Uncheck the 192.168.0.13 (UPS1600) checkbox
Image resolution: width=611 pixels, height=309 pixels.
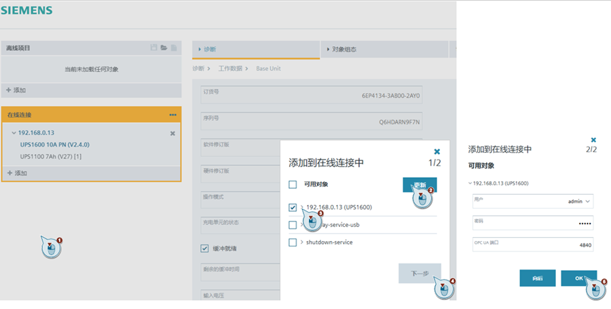(293, 207)
